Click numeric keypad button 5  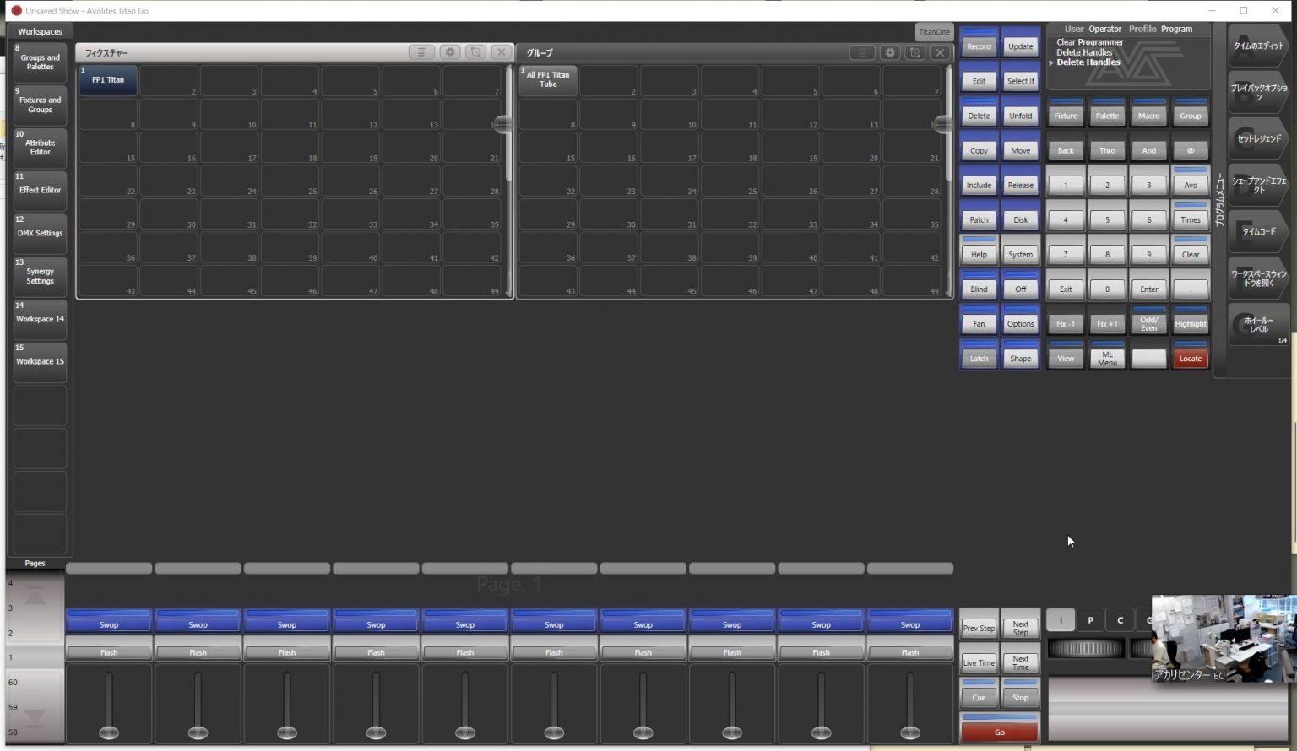click(1107, 219)
